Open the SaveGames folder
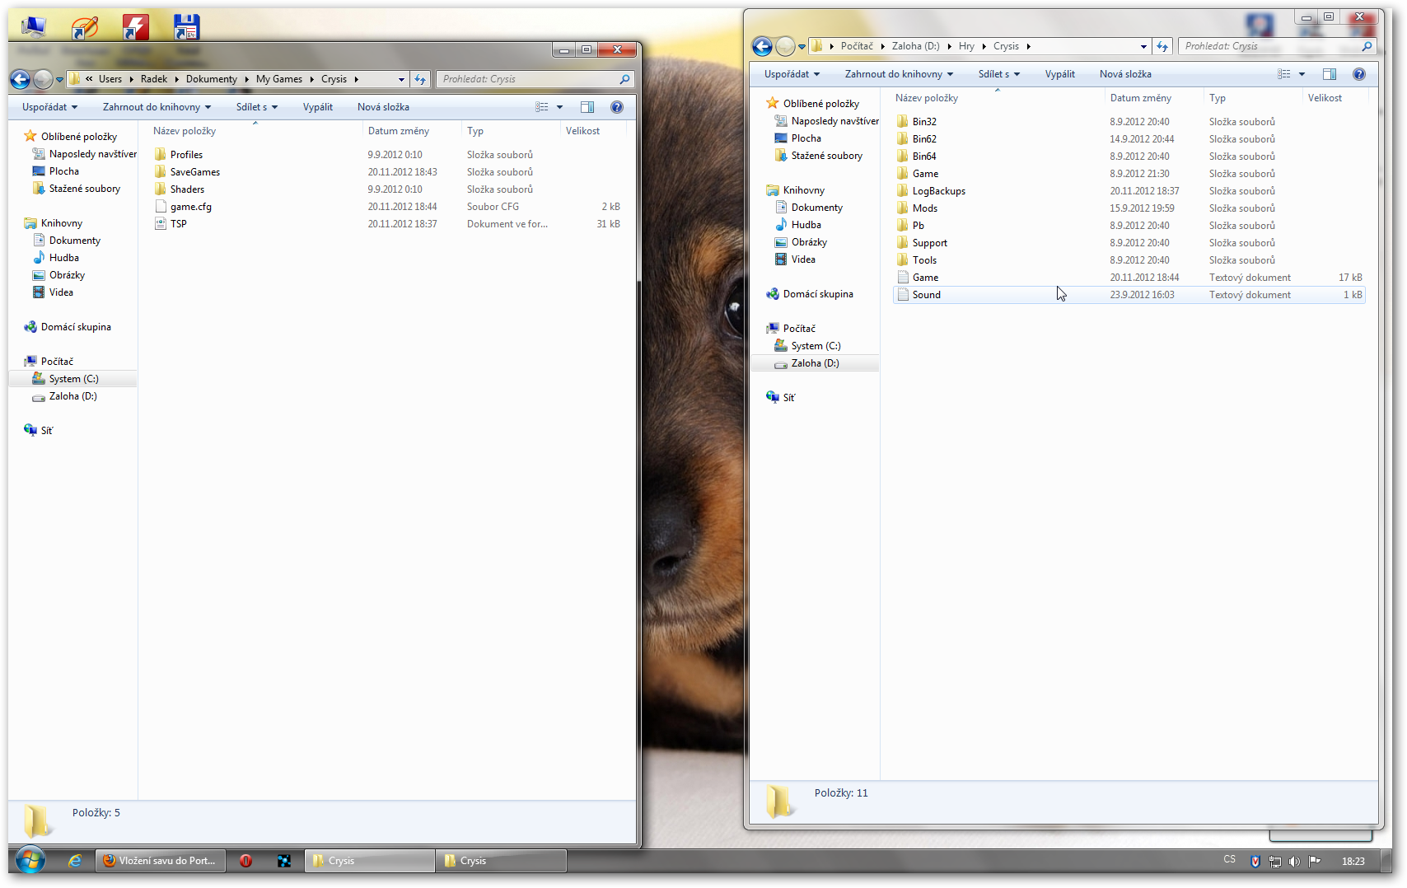 (194, 172)
